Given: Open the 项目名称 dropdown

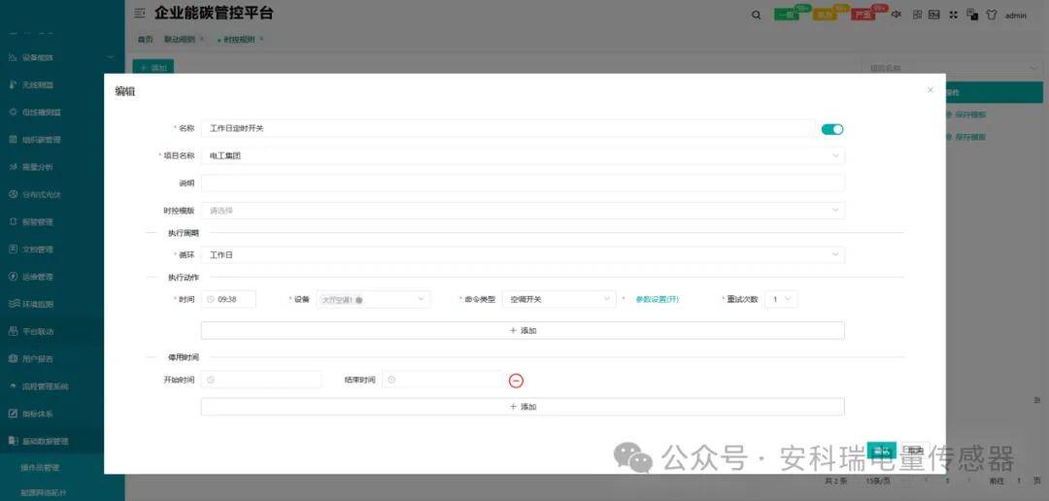Looking at the screenshot, I should click(x=523, y=156).
